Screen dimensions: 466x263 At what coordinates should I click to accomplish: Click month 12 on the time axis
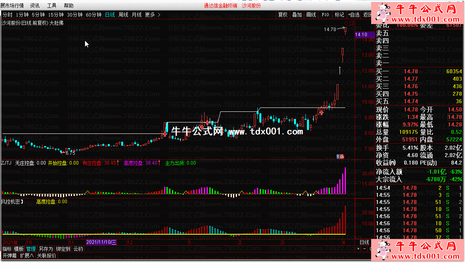coord(130,243)
